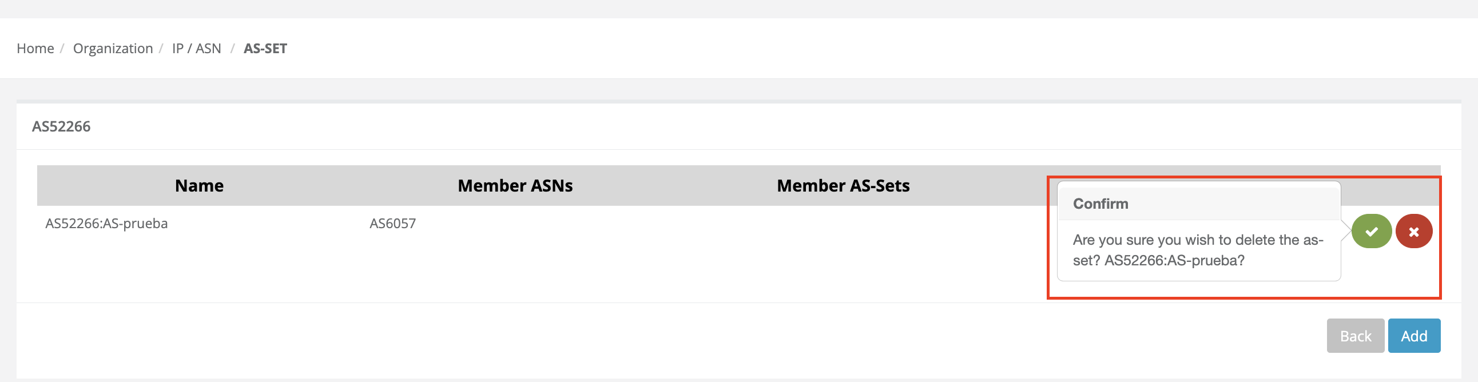The height and width of the screenshot is (382, 1478).
Task: Click the Name column header
Action: (x=199, y=186)
